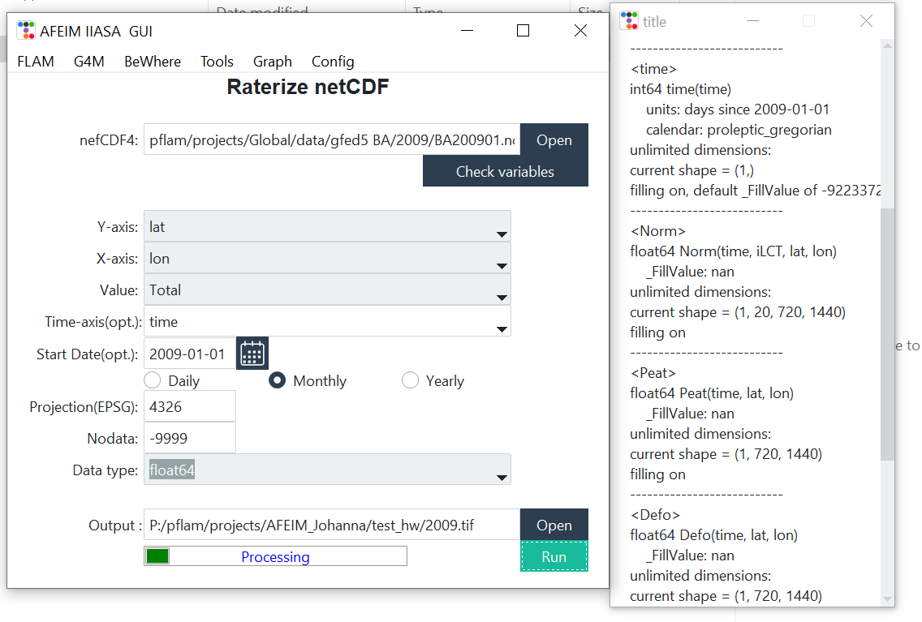This screenshot has width=922, height=622.
Task: Click 'float64 Defo(time, lat, lon)' text
Action: pyautogui.click(x=714, y=535)
